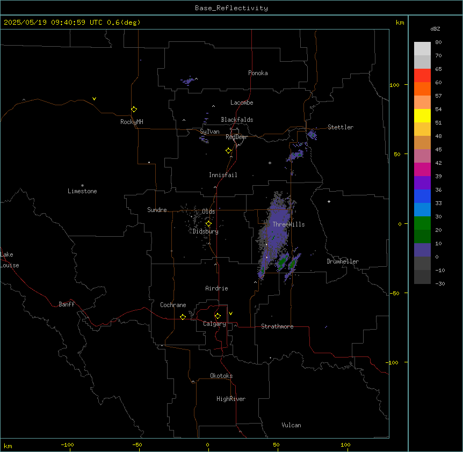Click the HighRiver label
The image size is (463, 452).
coord(231,399)
